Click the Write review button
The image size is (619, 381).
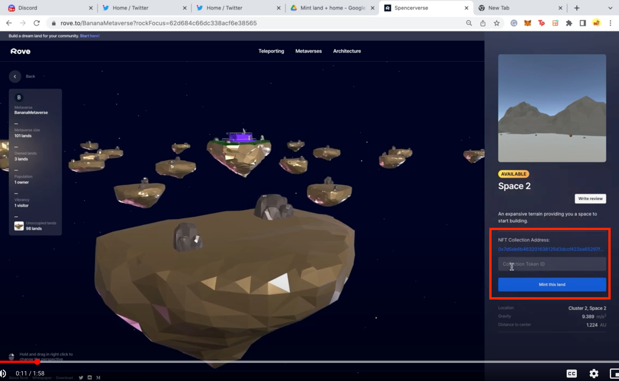[x=590, y=199]
